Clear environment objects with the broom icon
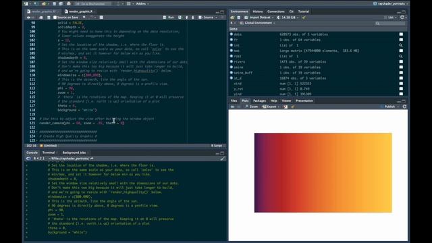Screen dimensions: 432x243 (x=304, y=18)
